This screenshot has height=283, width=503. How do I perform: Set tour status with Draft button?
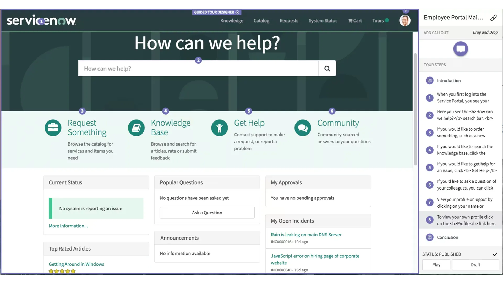coord(475,265)
